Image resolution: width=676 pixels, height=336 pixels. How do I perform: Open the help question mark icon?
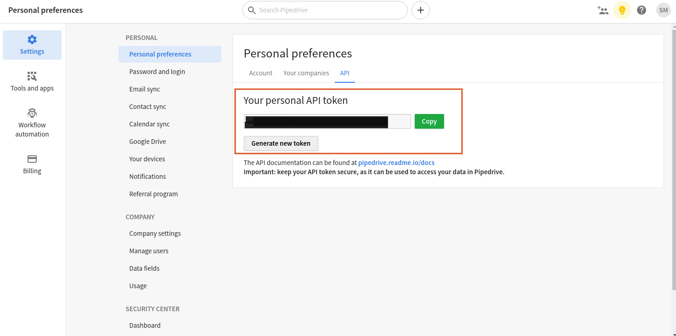[x=642, y=10]
